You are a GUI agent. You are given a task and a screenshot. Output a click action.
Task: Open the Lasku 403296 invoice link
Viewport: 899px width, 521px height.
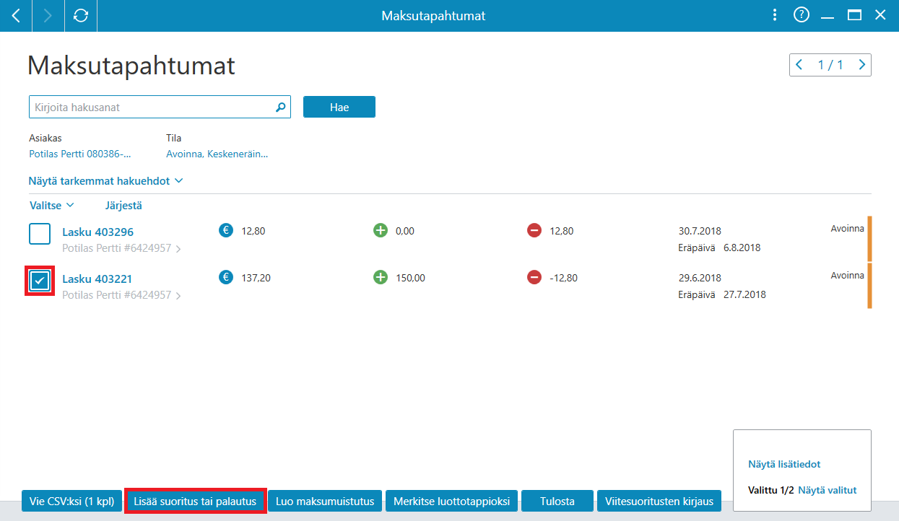point(97,232)
